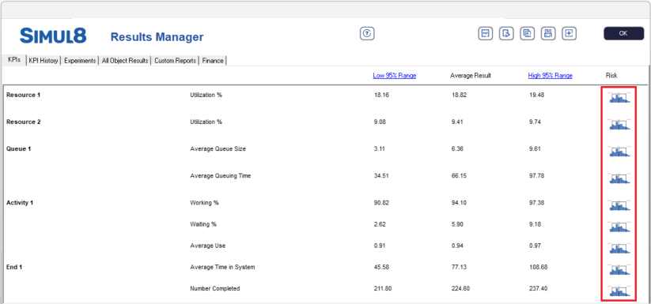Select the Resource 1 row label
The height and width of the screenshot is (304, 651).
pos(24,95)
